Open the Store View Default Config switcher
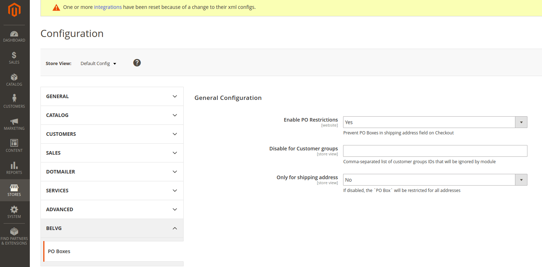This screenshot has height=267, width=542. pyautogui.click(x=98, y=63)
